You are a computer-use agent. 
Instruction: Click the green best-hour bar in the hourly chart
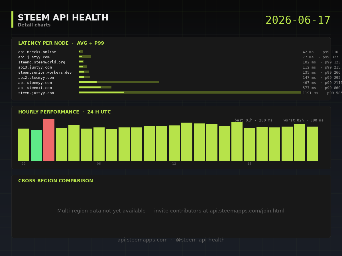36,146
